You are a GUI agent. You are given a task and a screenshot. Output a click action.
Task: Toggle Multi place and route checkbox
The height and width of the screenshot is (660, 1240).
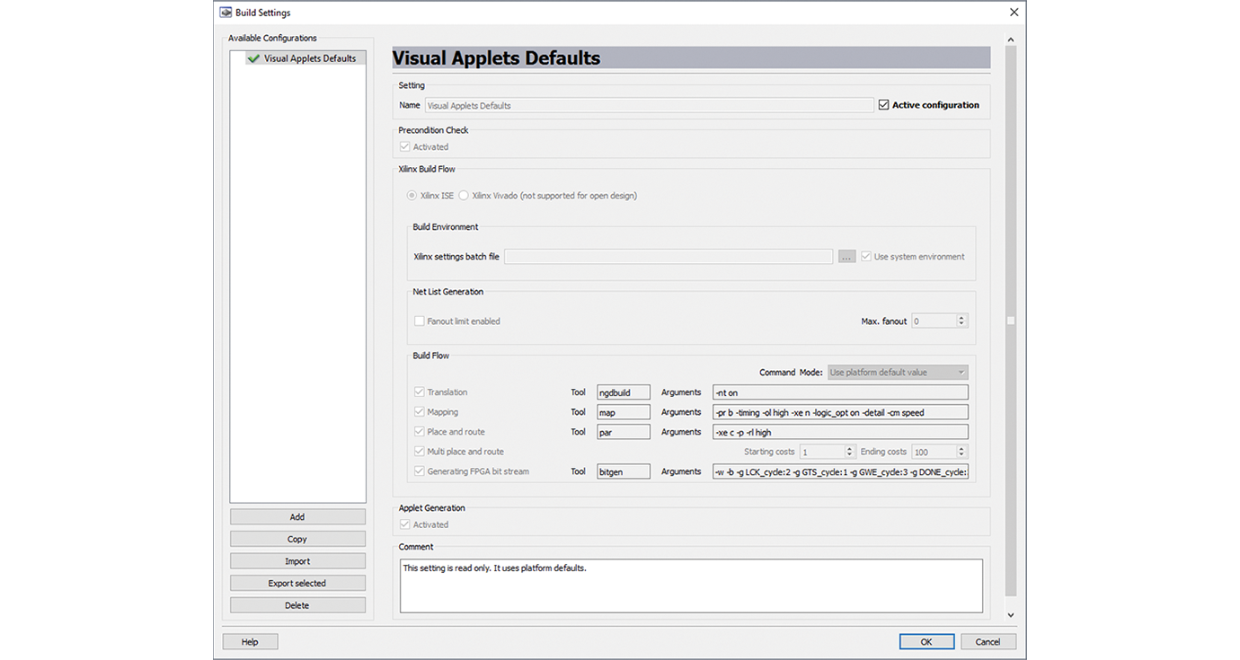pos(419,452)
